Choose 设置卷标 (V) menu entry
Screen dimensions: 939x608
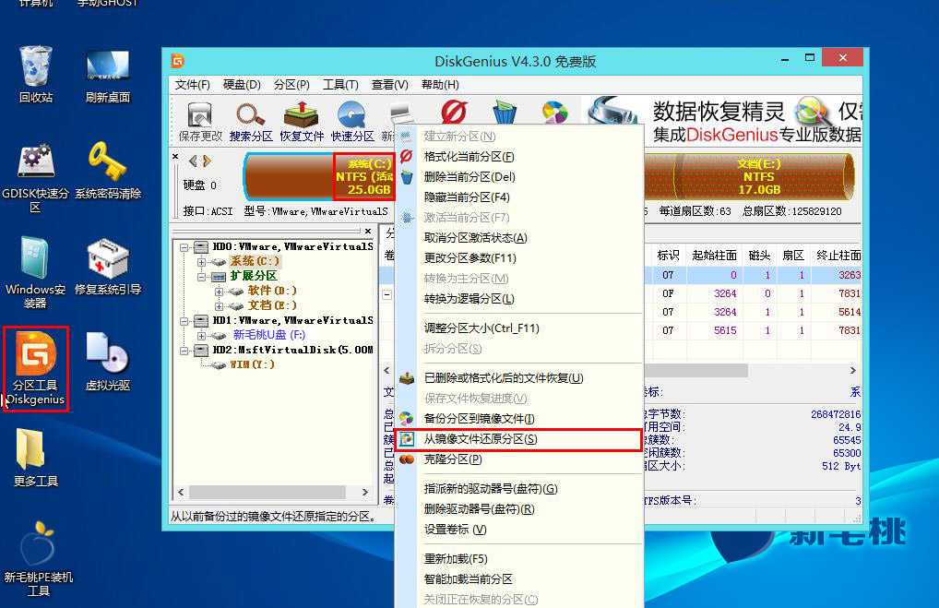pos(518,530)
